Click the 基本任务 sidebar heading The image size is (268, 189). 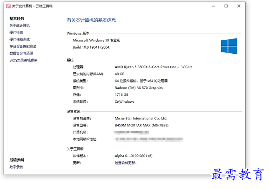(17, 19)
